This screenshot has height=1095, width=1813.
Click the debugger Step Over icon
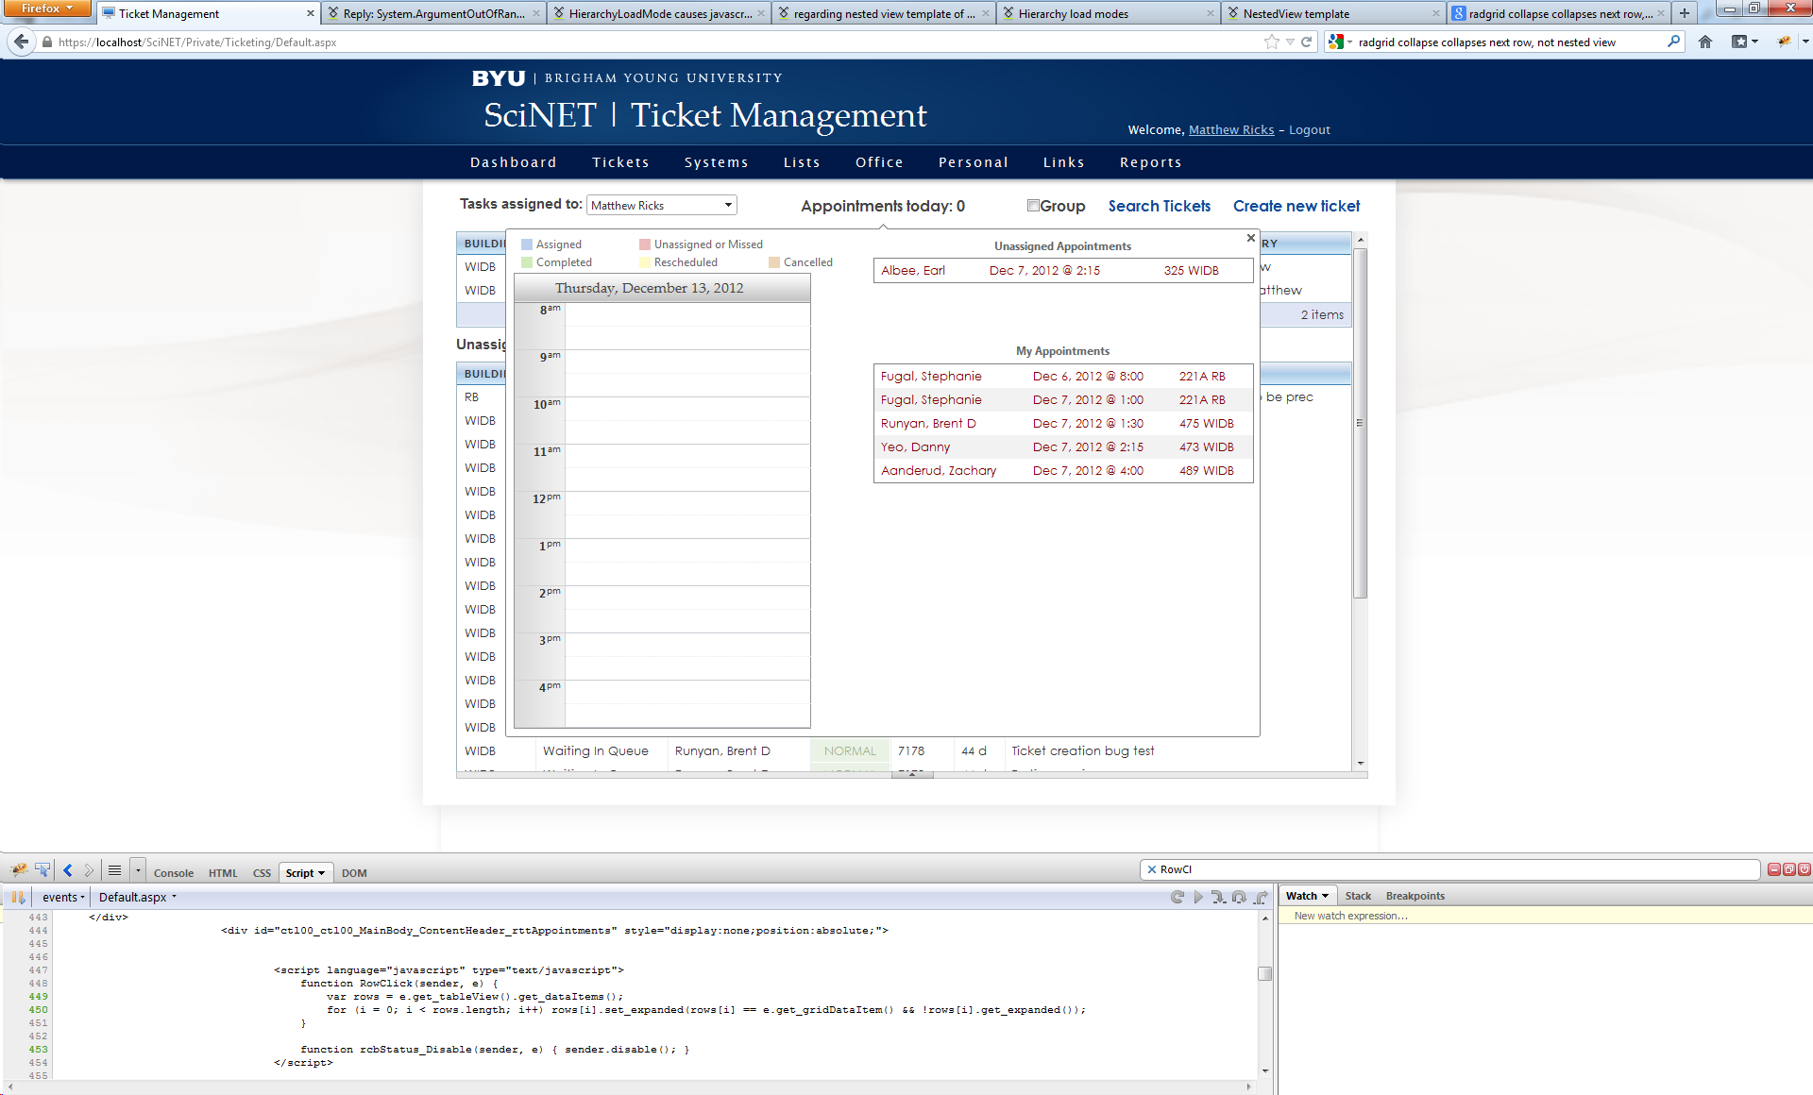(1239, 897)
